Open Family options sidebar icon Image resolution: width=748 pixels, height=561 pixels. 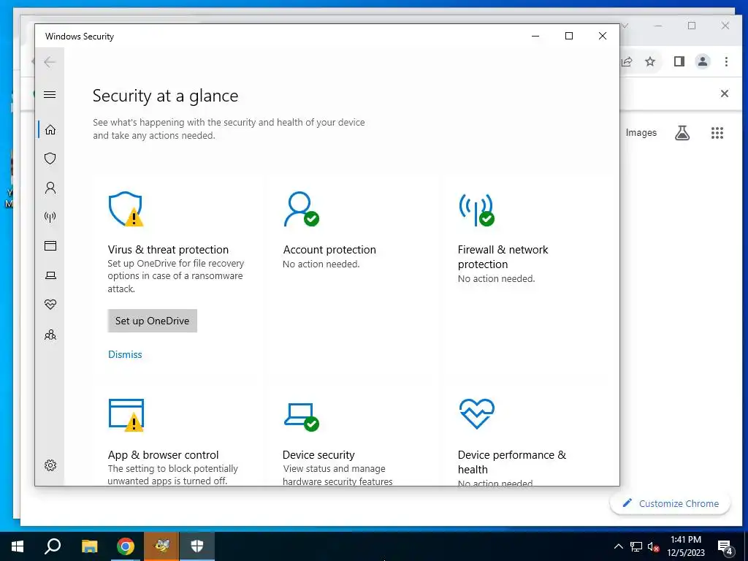coord(50,335)
